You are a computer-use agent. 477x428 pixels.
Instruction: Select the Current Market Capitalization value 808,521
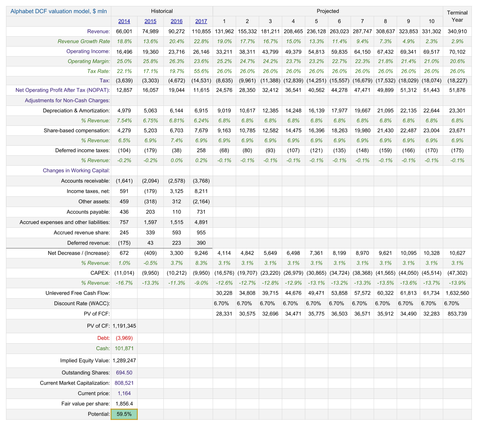[124, 383]
